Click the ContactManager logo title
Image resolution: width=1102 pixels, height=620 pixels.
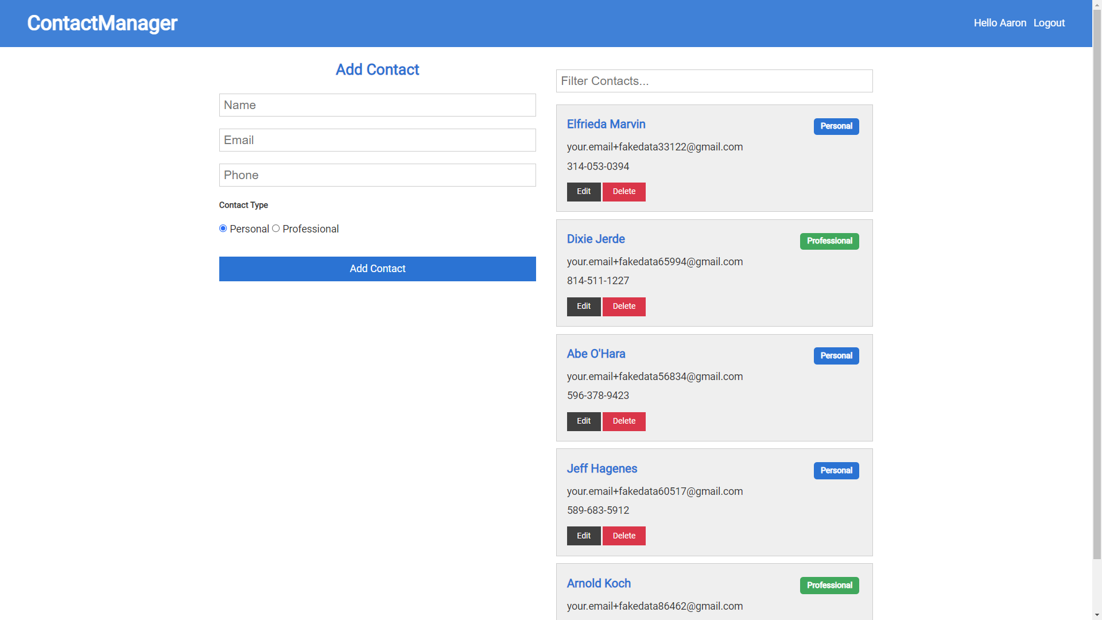(102, 23)
